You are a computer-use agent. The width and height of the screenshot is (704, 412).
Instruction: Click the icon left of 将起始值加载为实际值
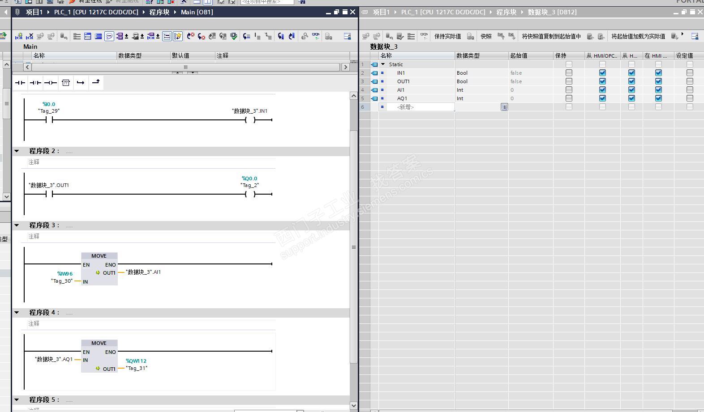(x=601, y=36)
